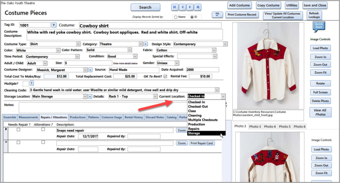Open the Costume Usage tab
The width and height of the screenshot is (340, 183).
(x=112, y=117)
